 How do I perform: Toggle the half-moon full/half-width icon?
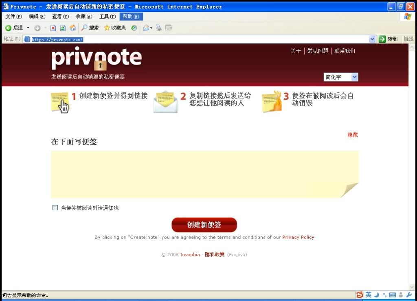tap(377, 295)
